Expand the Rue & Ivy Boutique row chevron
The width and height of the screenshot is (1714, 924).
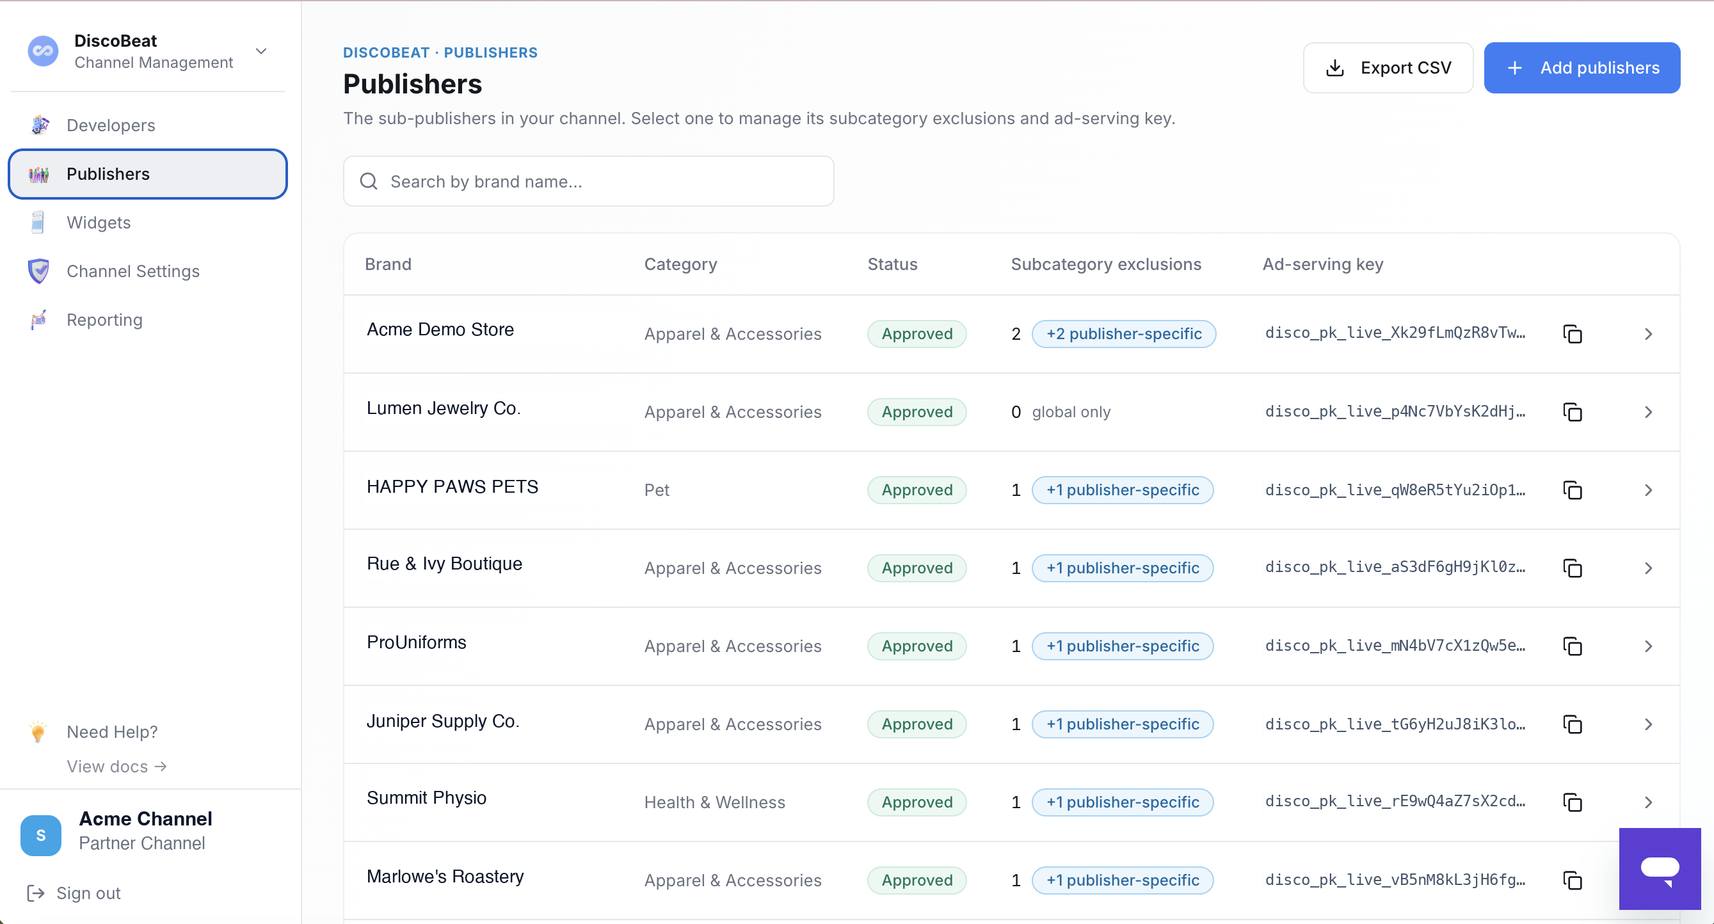pos(1648,568)
